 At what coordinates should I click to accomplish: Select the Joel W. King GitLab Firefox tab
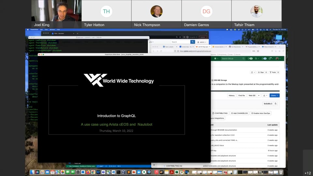tap(203, 47)
